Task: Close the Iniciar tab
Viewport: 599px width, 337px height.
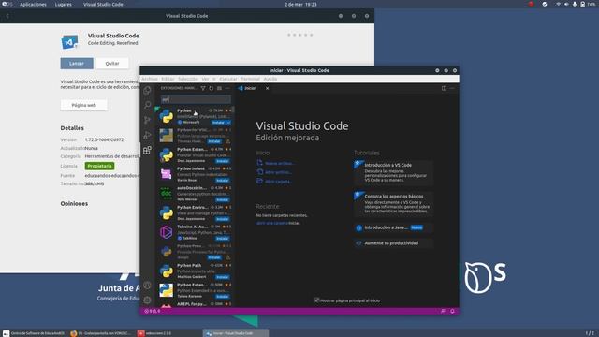Action: pos(267,88)
